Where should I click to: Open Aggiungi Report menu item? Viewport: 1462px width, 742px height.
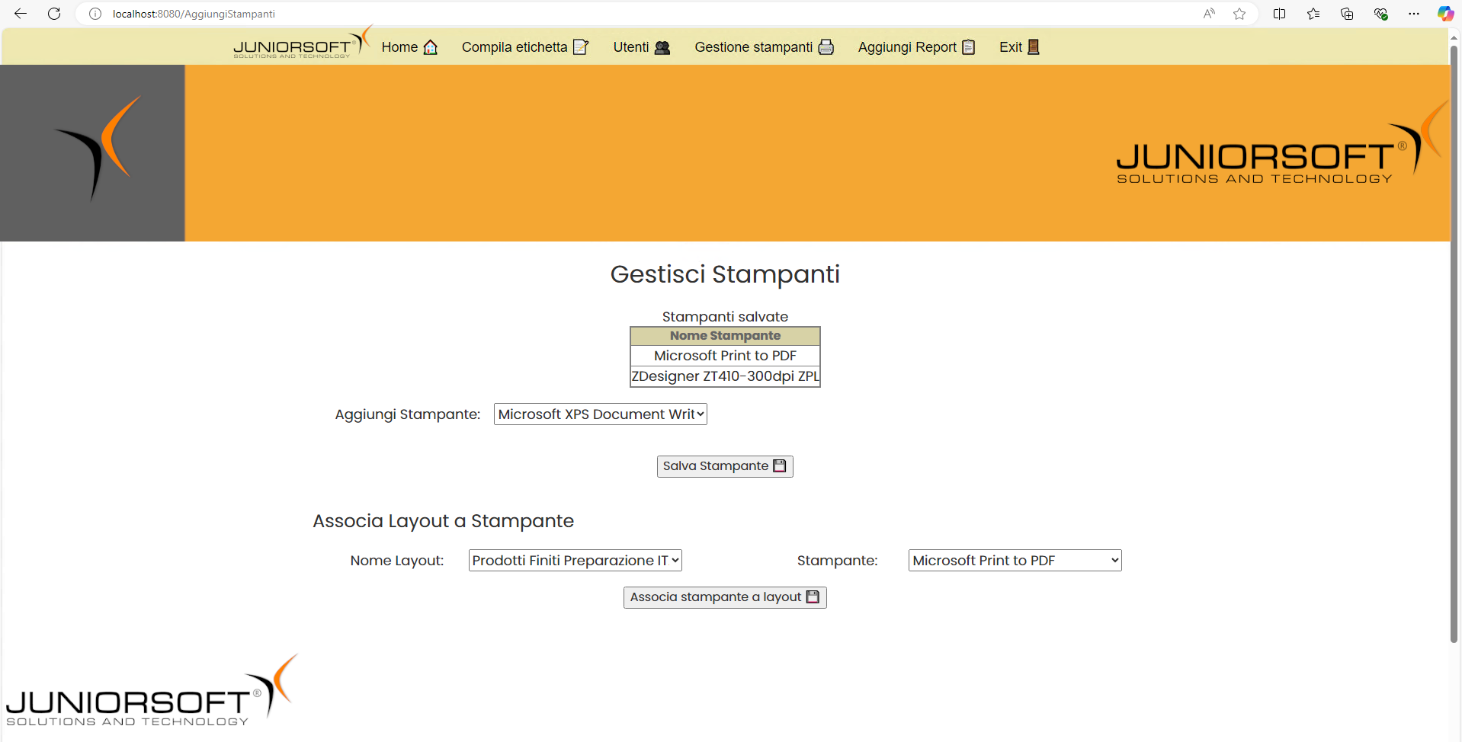917,47
